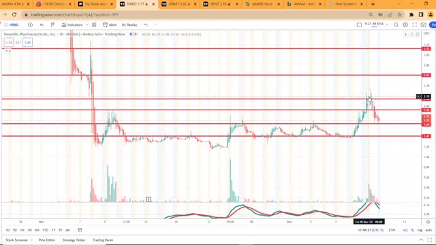Open the Trading Panel tab
The width and height of the screenshot is (436, 245).
(103, 240)
